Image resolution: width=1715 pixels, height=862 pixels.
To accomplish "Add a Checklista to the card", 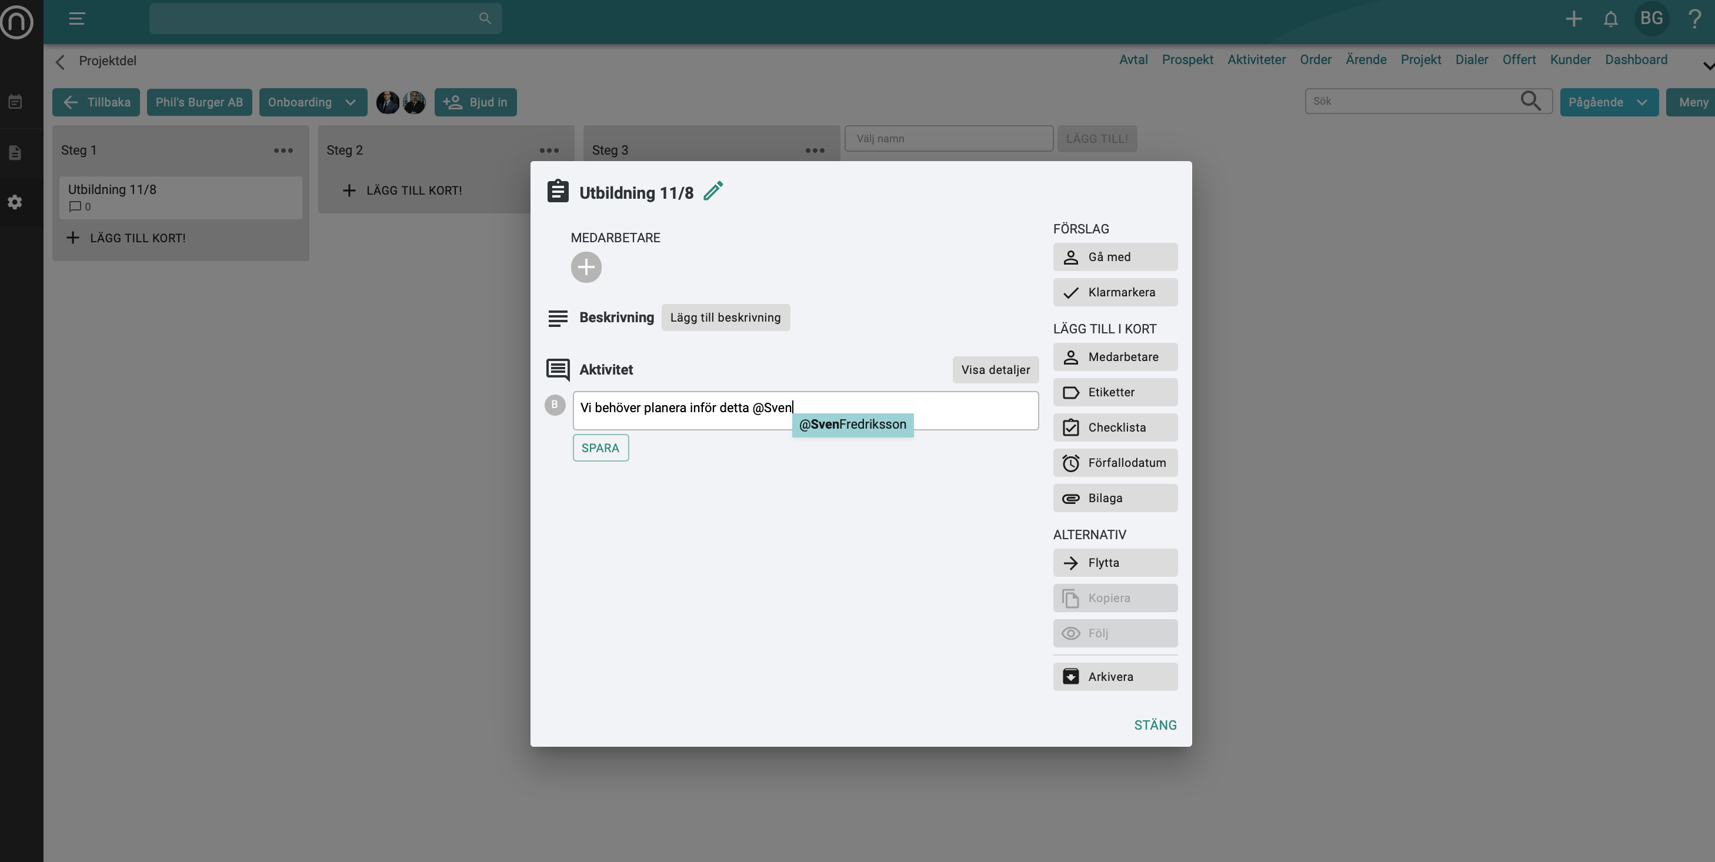I will (x=1115, y=427).
